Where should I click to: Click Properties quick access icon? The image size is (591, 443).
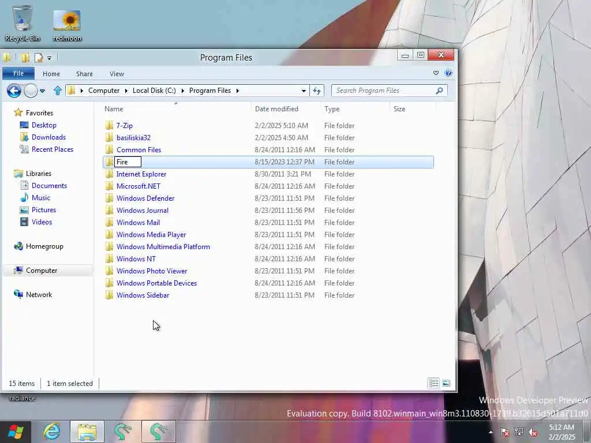tap(38, 58)
